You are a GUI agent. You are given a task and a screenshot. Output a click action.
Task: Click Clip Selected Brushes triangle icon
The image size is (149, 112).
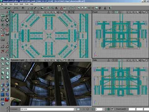[3, 46]
